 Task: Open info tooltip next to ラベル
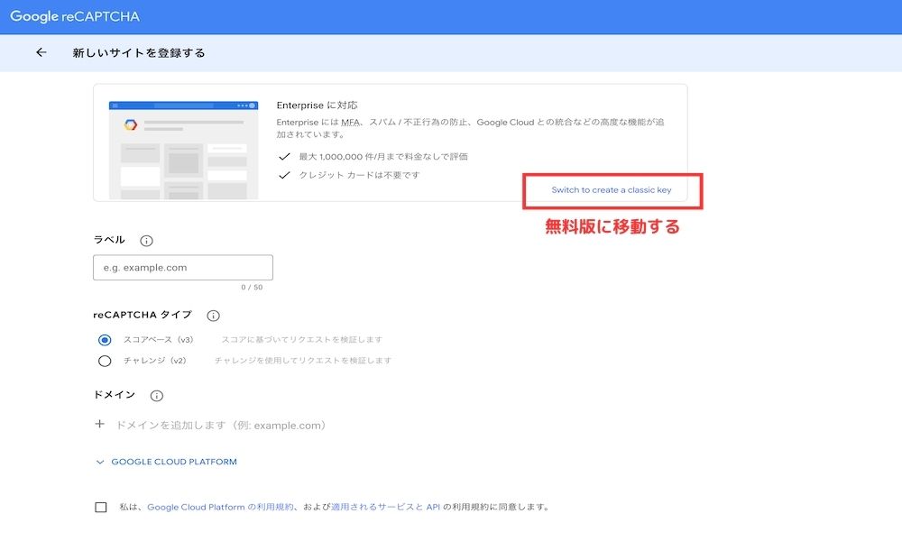(147, 241)
